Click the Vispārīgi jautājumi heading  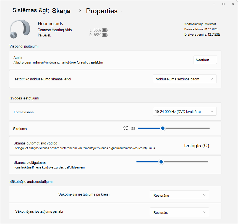pyautogui.click(x=24, y=46)
